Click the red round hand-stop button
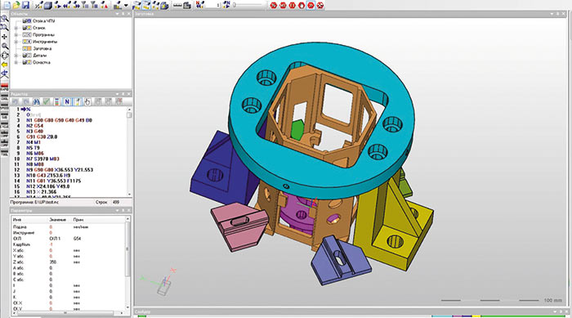The width and height of the screenshot is (572, 318). (302, 5)
